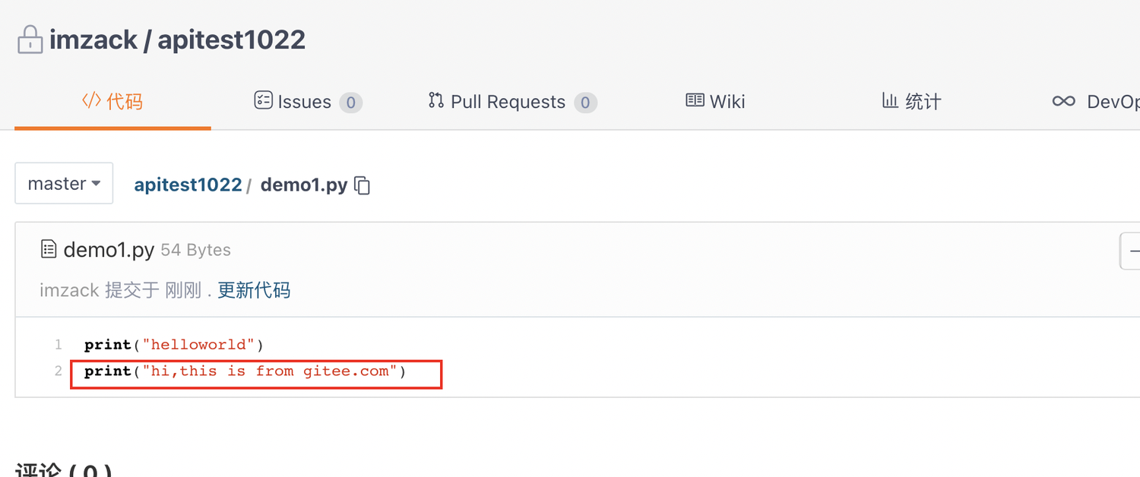Click the DevOps infinity icon
Screen dimensions: 1140x477
[1063, 101]
